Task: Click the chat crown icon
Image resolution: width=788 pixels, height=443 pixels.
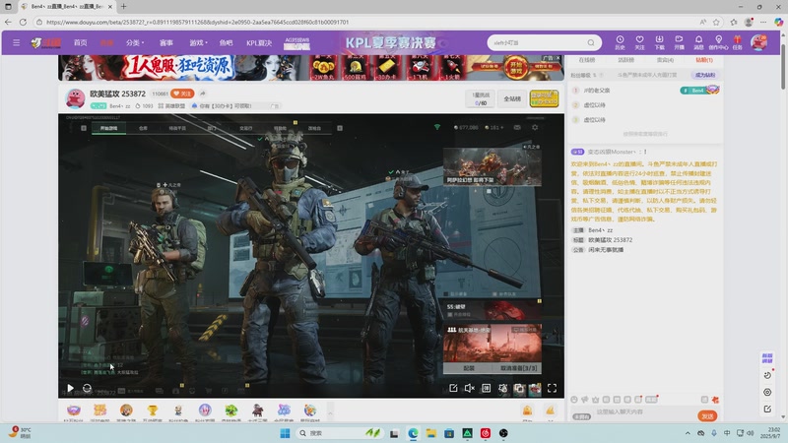Action: [x=596, y=400]
